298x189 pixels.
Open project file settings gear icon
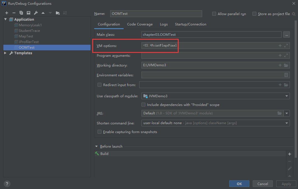click(294, 14)
